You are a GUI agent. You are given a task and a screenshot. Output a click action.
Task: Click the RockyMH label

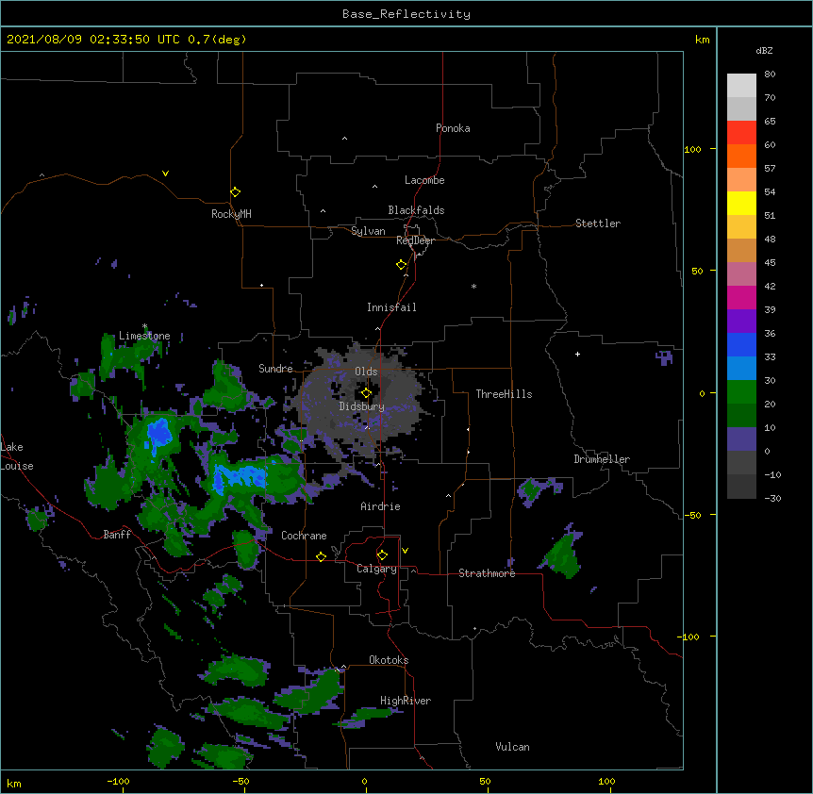tap(231, 214)
